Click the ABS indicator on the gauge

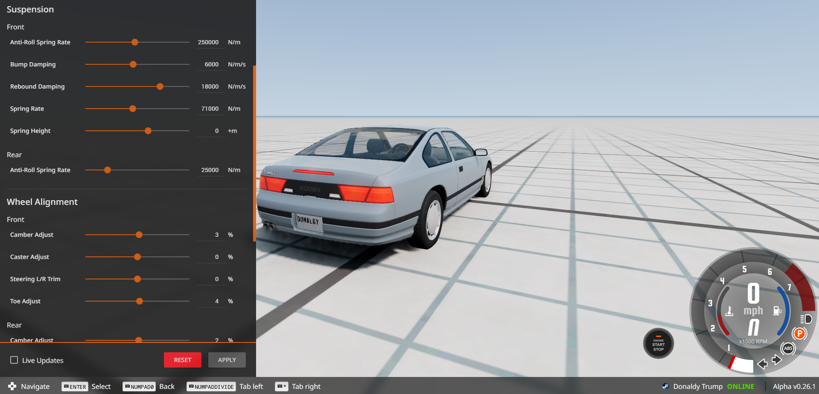click(x=788, y=348)
